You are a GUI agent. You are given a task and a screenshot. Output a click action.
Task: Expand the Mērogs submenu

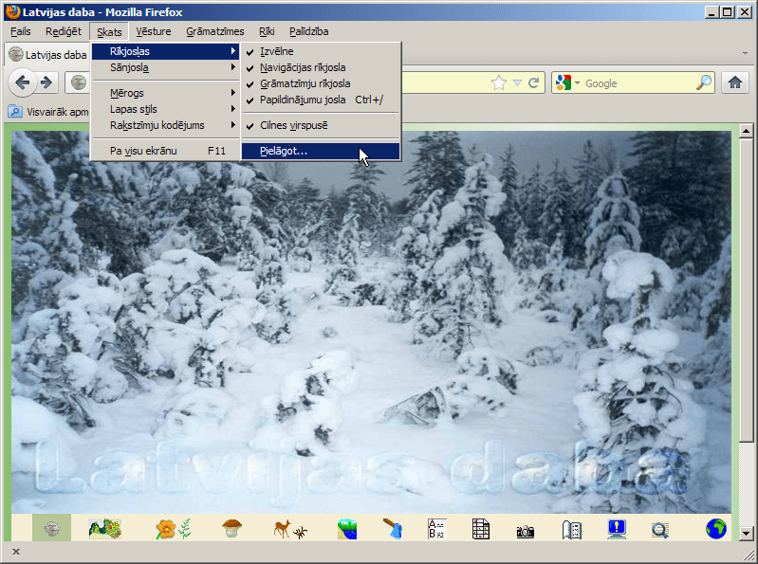tap(165, 93)
